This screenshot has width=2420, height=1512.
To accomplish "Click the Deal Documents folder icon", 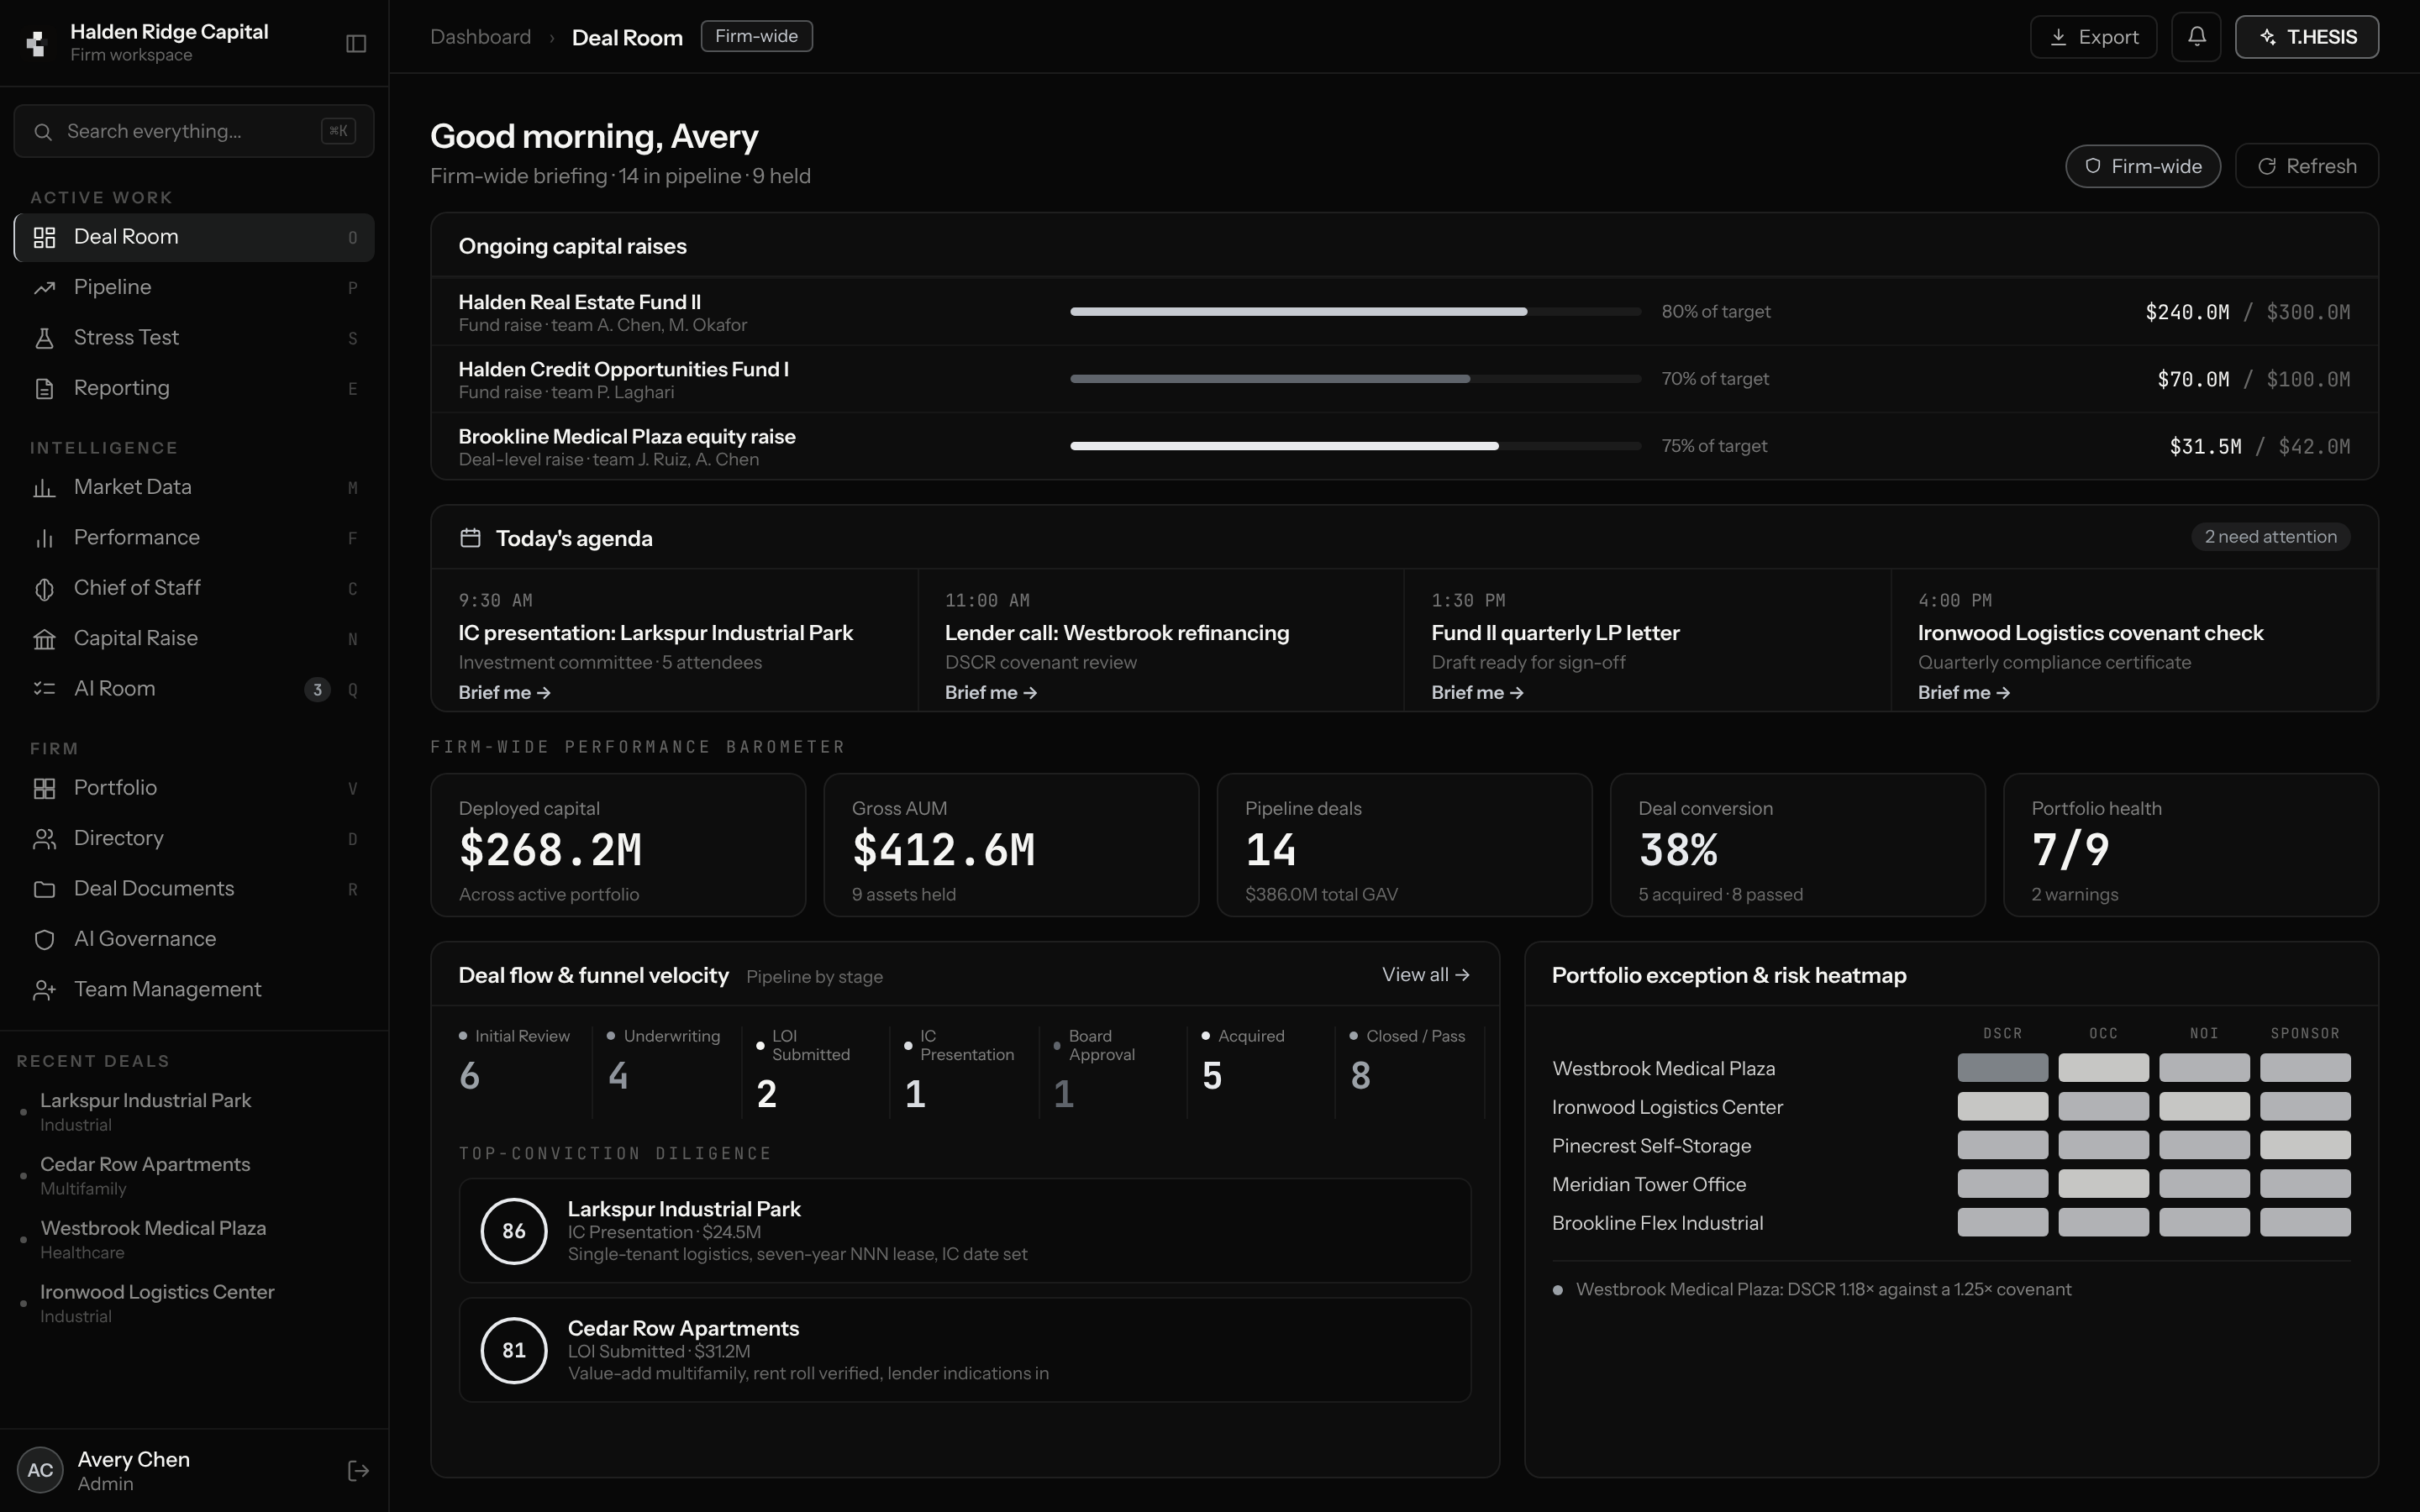I will coord(44,889).
